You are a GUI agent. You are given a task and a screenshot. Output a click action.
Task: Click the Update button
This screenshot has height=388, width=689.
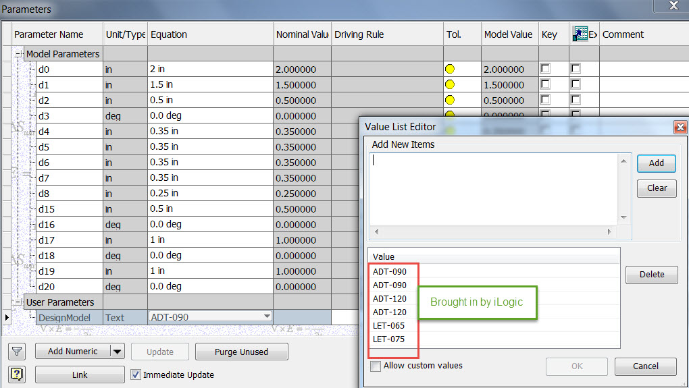click(160, 352)
